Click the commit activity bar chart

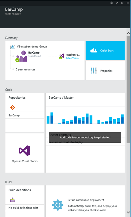[x=85, y=118]
